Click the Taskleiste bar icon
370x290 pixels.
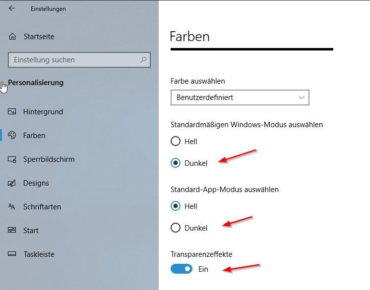coord(12,254)
